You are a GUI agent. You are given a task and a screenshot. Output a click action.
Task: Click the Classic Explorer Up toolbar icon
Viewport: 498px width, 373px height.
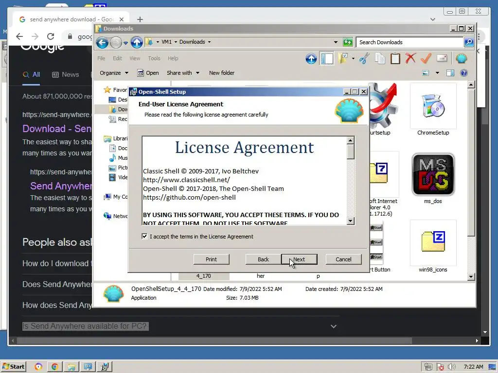(x=311, y=59)
